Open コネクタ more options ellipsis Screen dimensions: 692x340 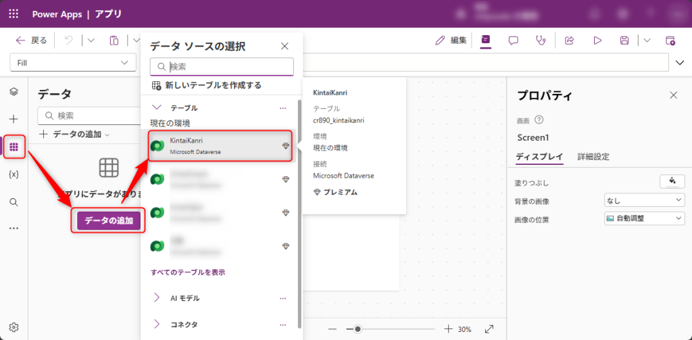tap(283, 325)
